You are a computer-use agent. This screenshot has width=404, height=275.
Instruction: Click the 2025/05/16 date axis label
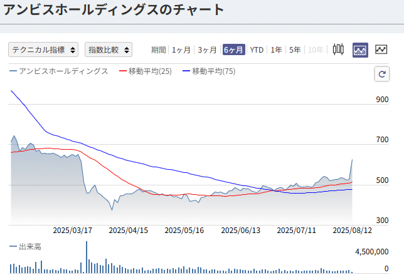tap(184, 231)
